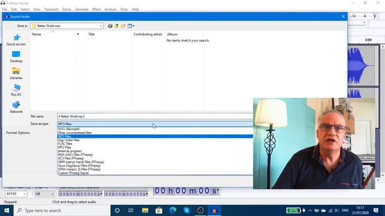Viewport: 385px width, 216px height.
Task: Open the View menu icon in dialog toolbar
Action: pos(131,26)
